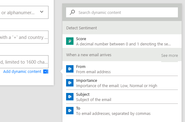Image resolution: width=185 pixels, height=122 pixels.
Task: Click the Outlook icon beside Subject
Action: [70, 97]
